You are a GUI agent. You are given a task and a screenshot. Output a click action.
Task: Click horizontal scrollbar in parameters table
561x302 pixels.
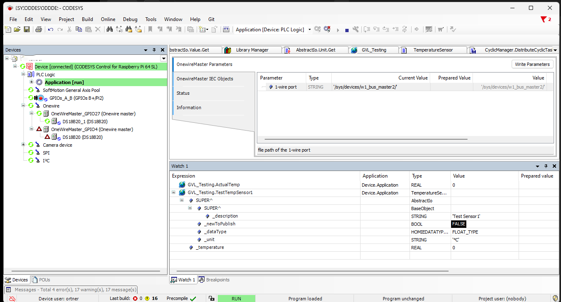366,140
